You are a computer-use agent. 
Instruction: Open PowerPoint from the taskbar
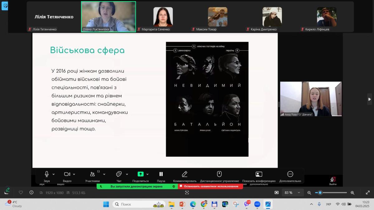pos(182,204)
